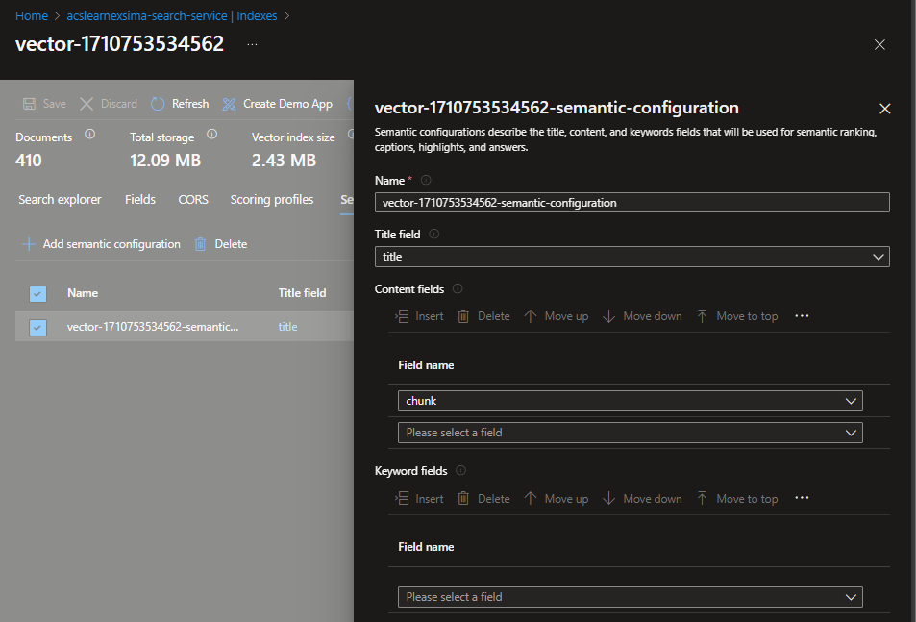Click Move to top in Keyword fields toolbar

coord(736,499)
